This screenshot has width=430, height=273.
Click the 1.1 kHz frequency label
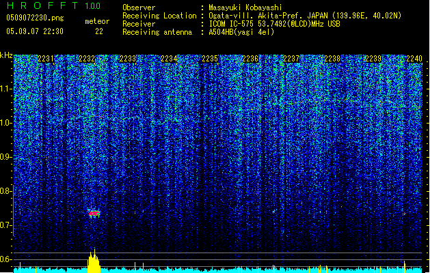(x=6, y=89)
